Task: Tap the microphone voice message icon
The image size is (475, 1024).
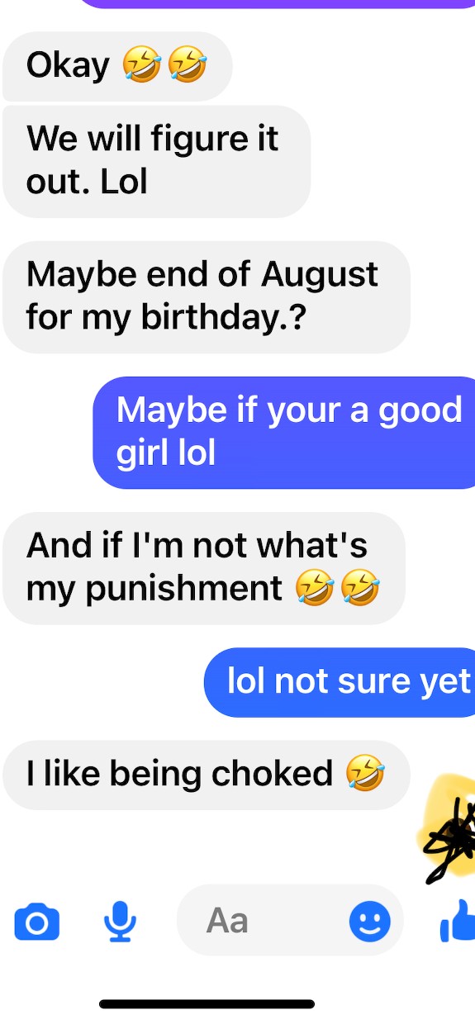Action: [121, 922]
